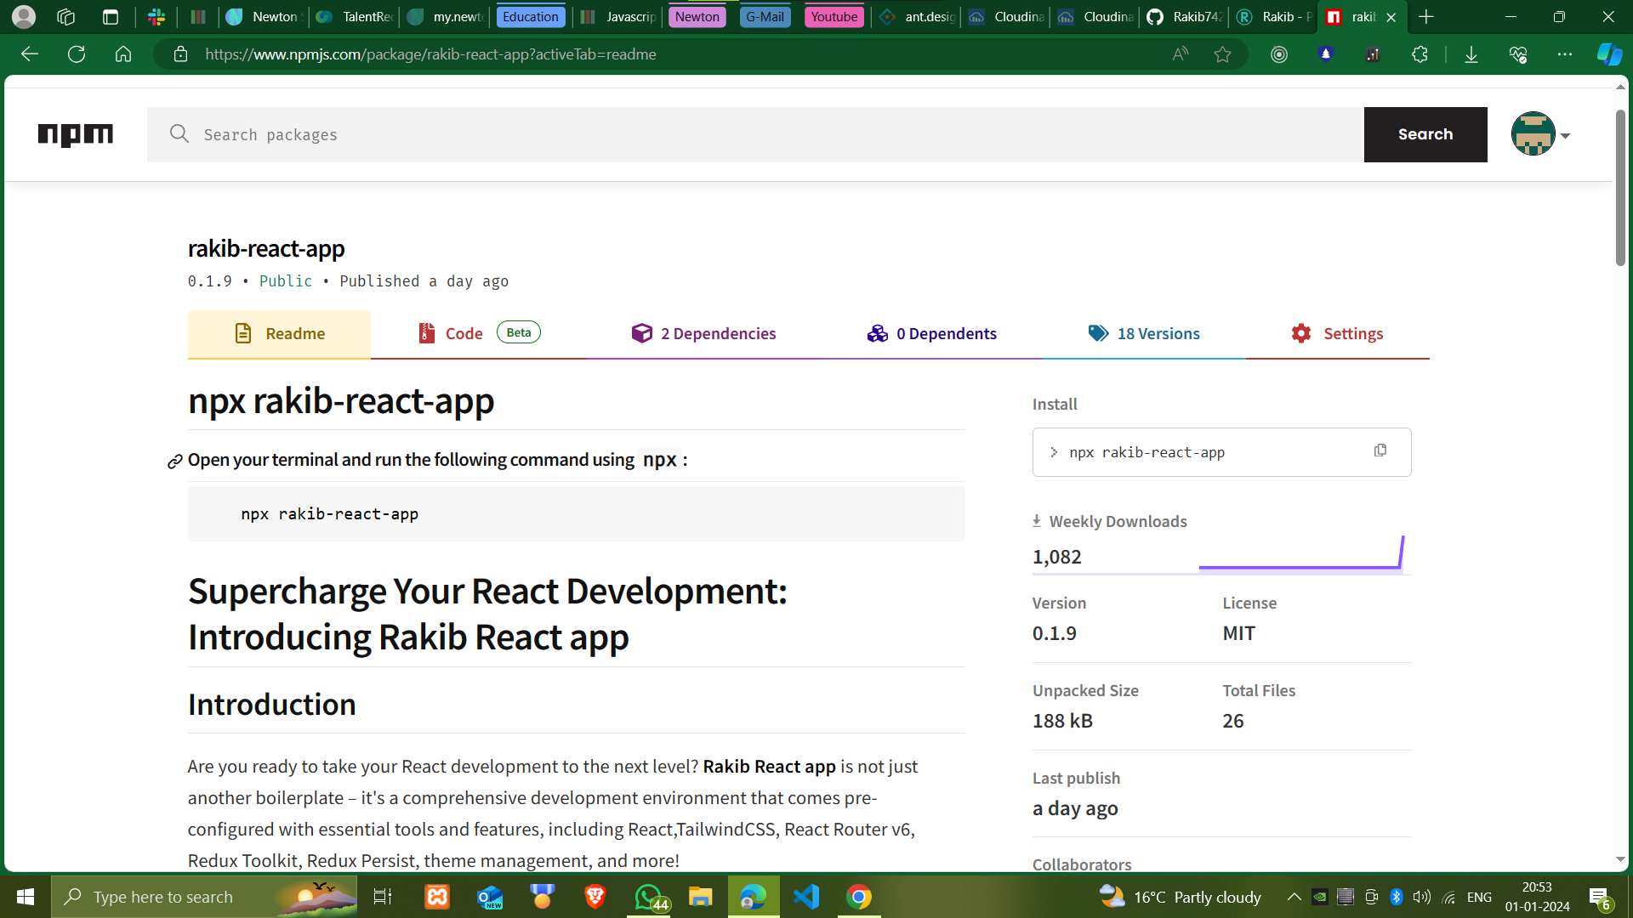1633x918 pixels.
Task: Open Brave browser from the taskbar
Action: [595, 897]
